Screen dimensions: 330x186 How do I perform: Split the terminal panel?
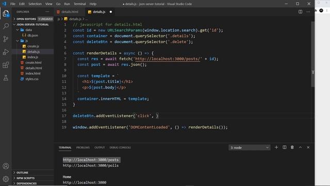coord(284,147)
